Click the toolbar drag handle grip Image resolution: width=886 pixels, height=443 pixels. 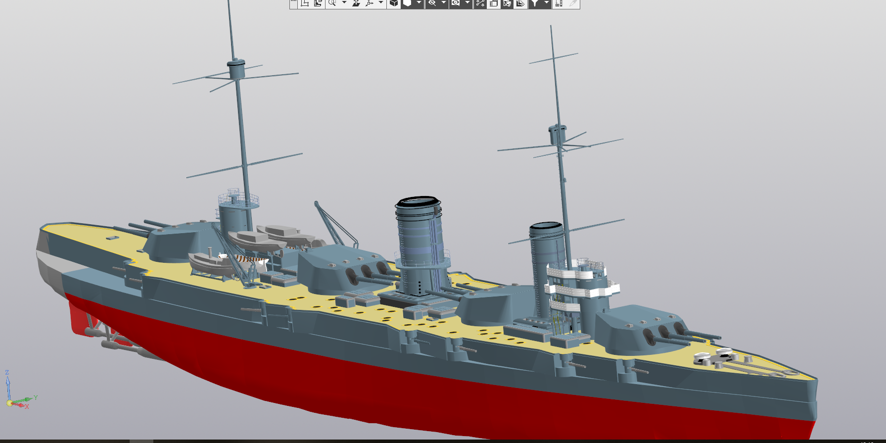tap(293, 3)
